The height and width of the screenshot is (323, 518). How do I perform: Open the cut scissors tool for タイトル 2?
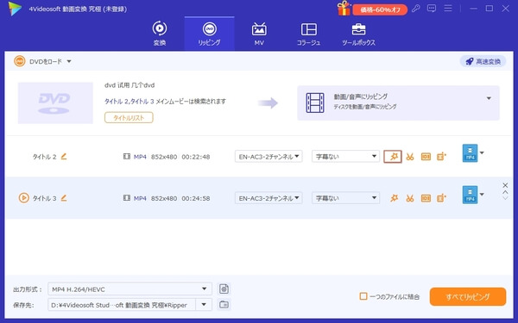(410, 157)
